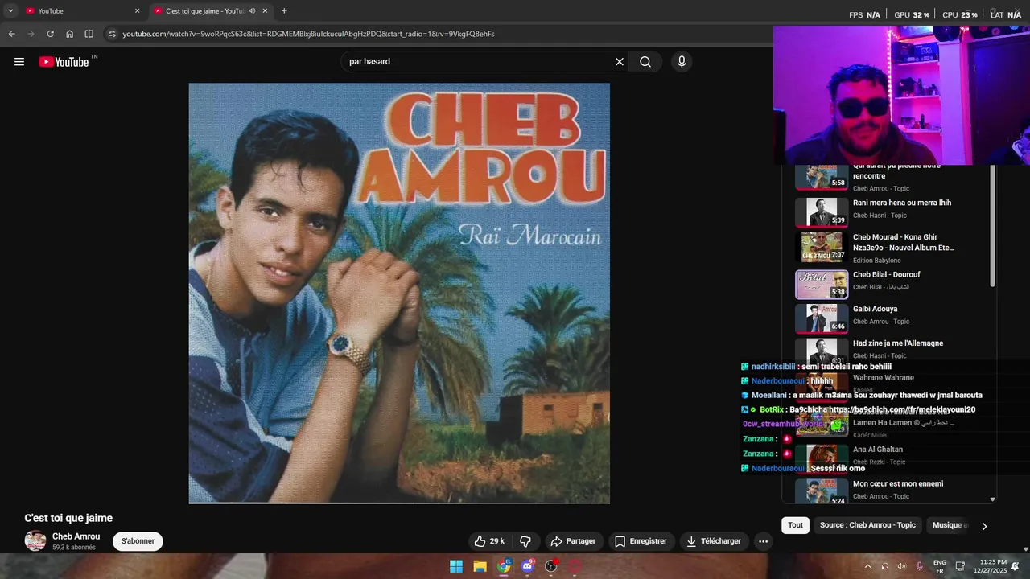This screenshot has width=1030, height=579.
Task: Click the magnifier search button
Action: coord(645,62)
